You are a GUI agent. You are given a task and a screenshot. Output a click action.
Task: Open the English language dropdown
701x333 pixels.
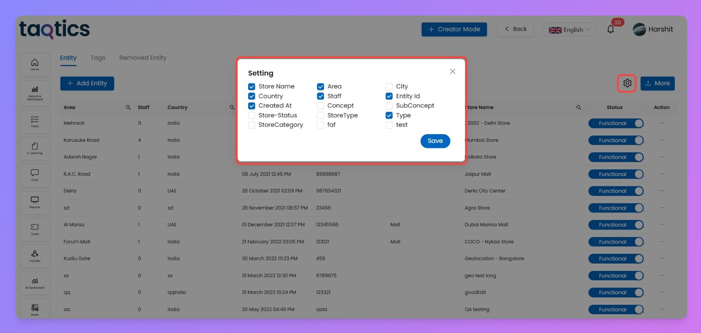569,29
